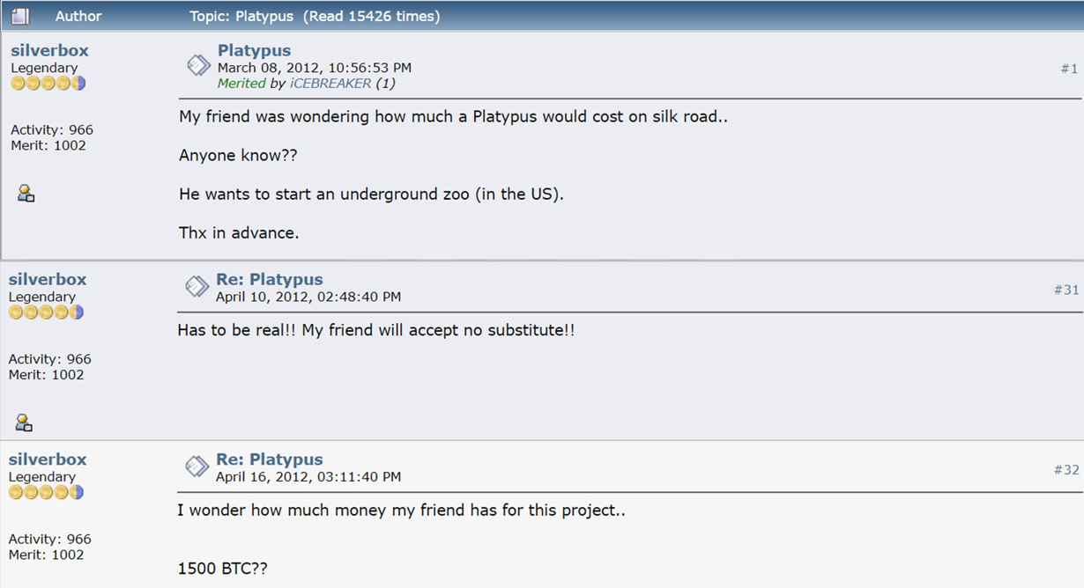Open silverbox profile in post #31
This screenshot has height=588, width=1084.
(x=48, y=279)
